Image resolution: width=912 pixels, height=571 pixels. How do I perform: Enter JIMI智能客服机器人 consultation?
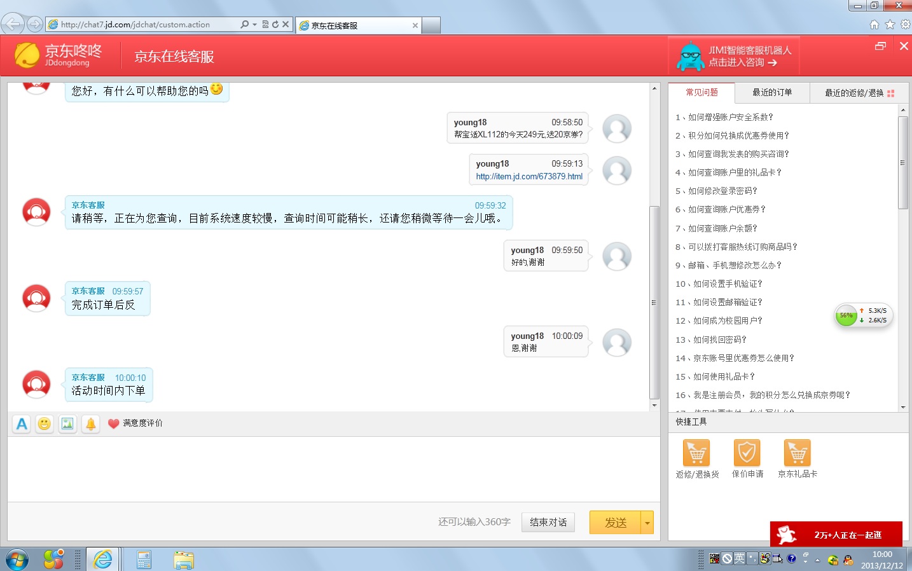click(734, 57)
